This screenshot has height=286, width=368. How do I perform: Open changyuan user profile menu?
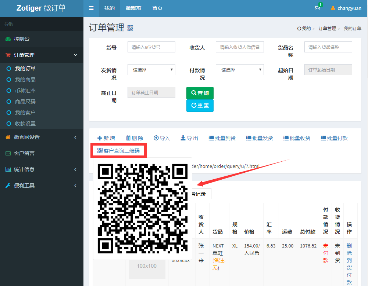346,8
